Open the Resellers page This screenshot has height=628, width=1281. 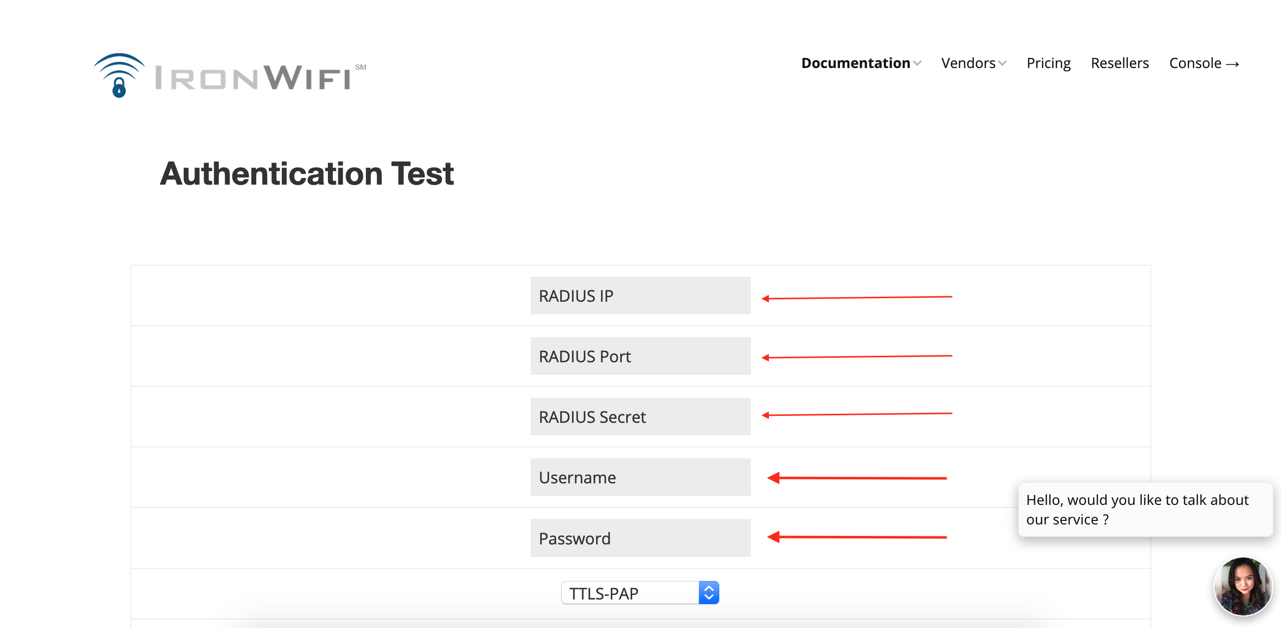(1119, 63)
